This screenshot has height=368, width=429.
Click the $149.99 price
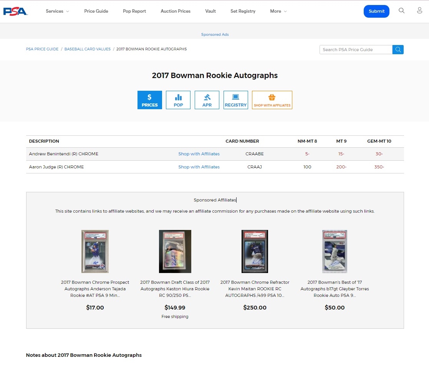[175, 308]
